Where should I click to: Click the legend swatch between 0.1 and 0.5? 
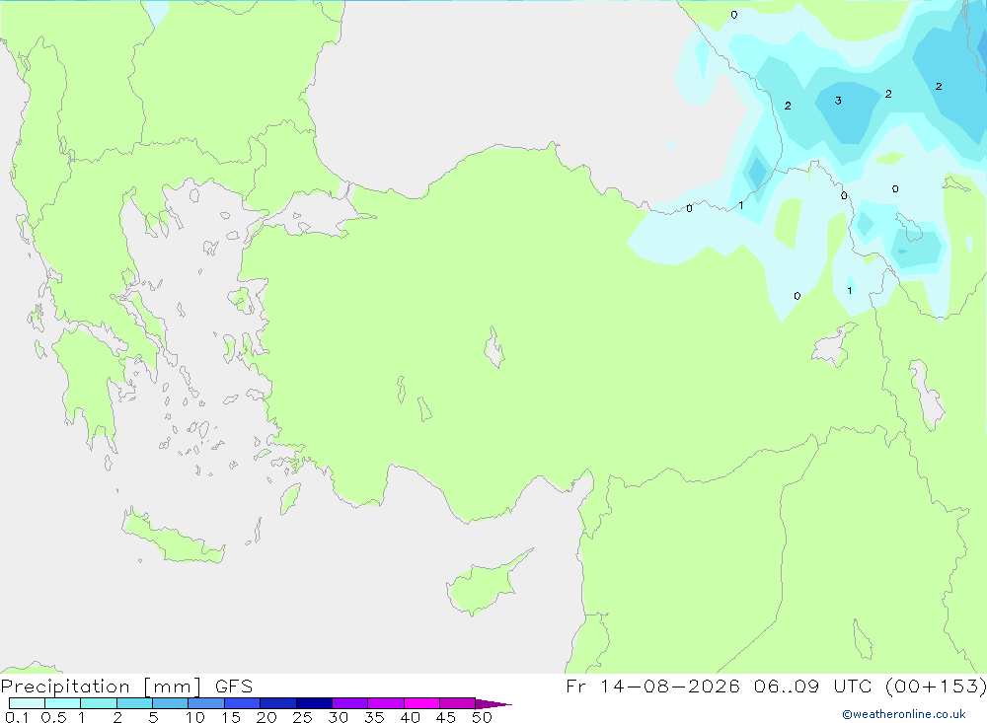point(27,703)
